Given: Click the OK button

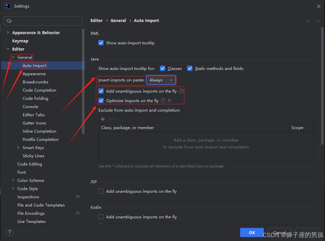Looking at the screenshot, I should coord(252,232).
